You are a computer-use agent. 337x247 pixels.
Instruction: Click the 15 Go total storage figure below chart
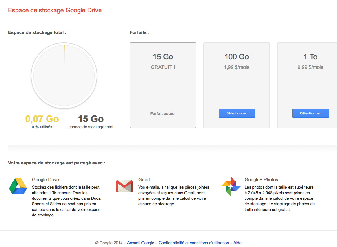tap(91, 119)
